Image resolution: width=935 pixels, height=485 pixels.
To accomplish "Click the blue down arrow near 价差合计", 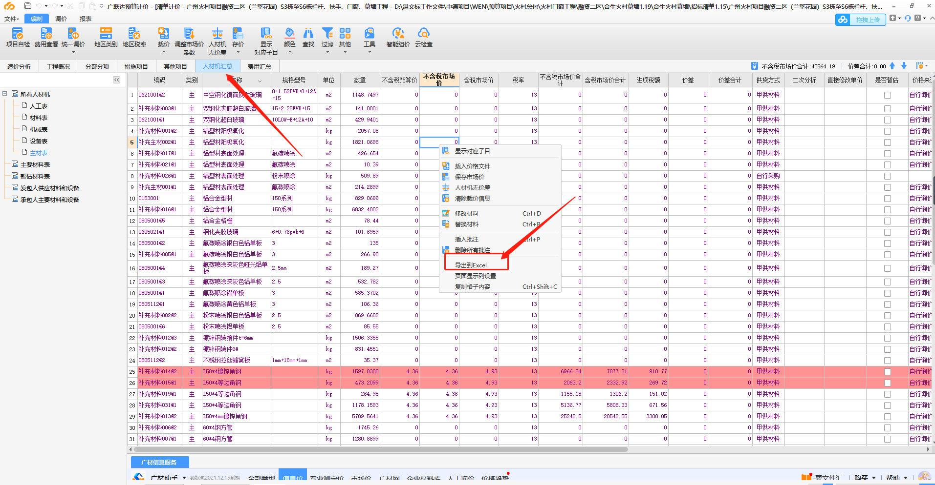I will coord(904,66).
